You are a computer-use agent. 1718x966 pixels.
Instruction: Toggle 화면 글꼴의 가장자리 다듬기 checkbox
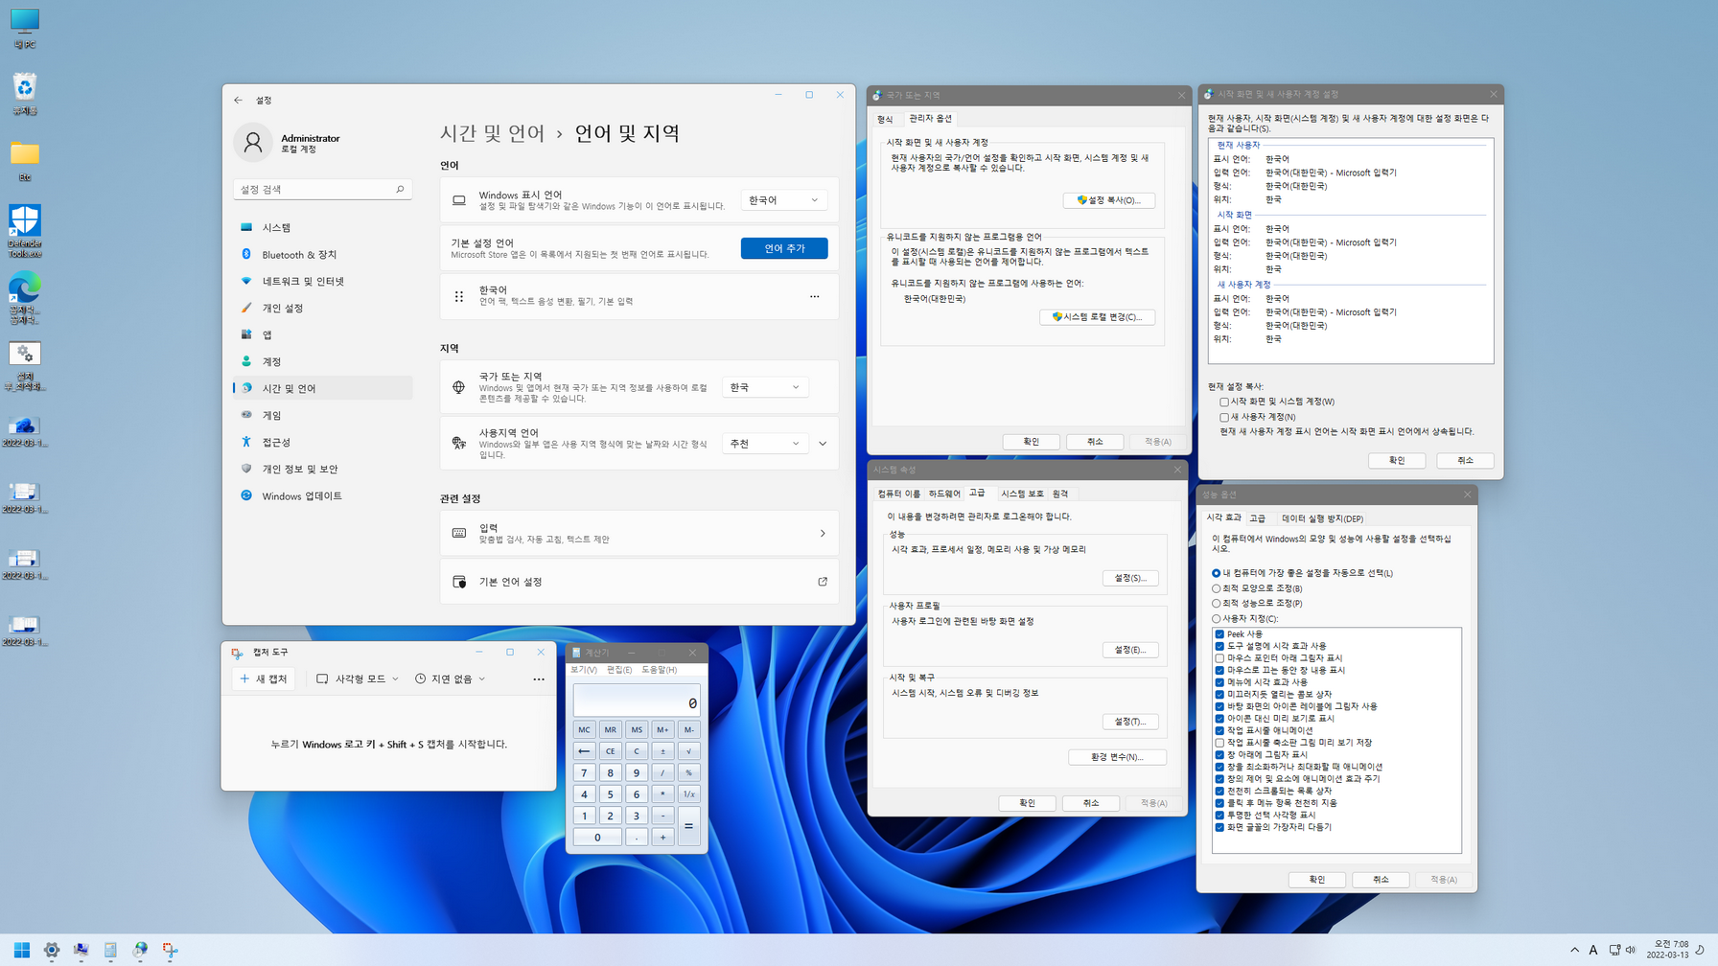pos(1219,827)
